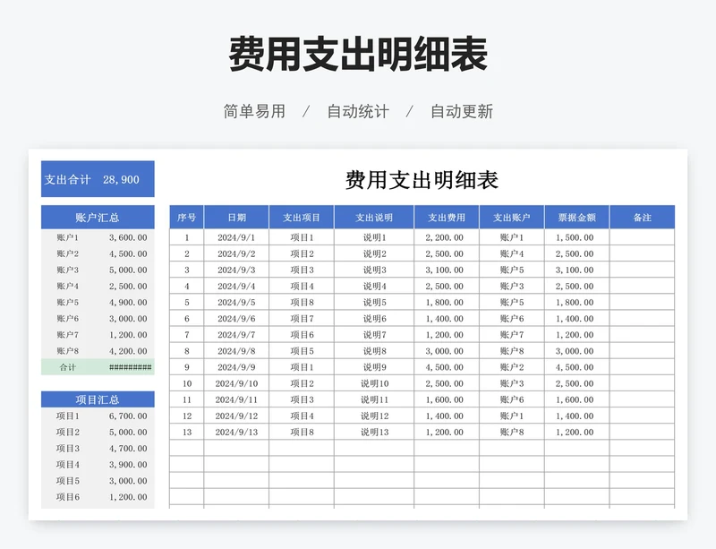716x549 pixels.
Task: Click 支出费用 cell 3,100.00 in row 3
Action: (x=447, y=270)
